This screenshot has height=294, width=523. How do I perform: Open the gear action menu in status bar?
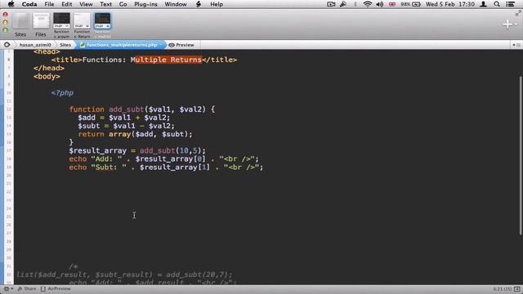(8, 288)
